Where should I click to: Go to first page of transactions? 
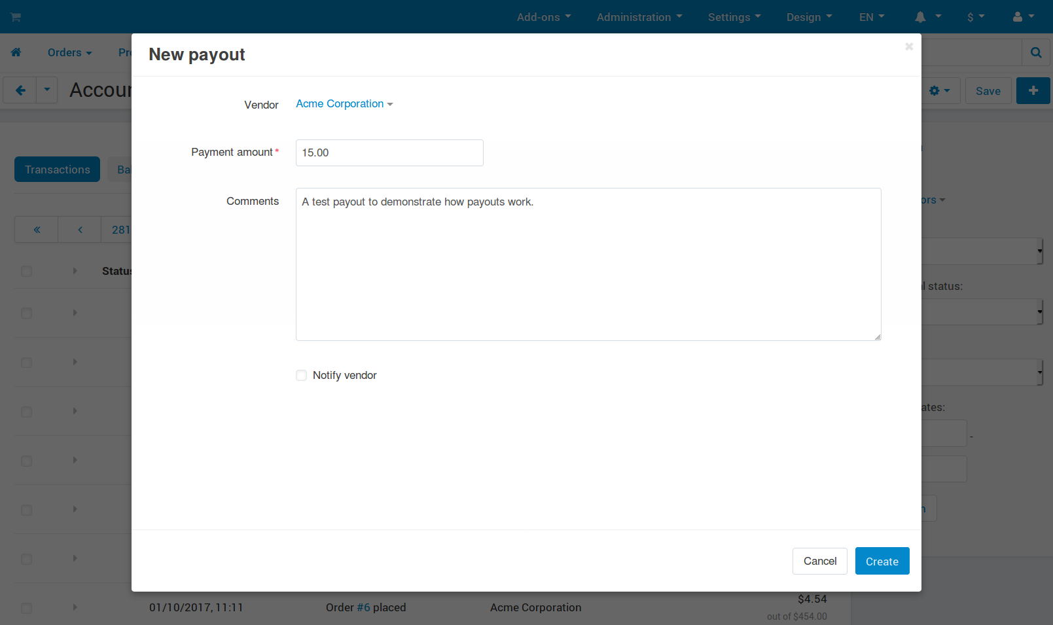(x=37, y=230)
